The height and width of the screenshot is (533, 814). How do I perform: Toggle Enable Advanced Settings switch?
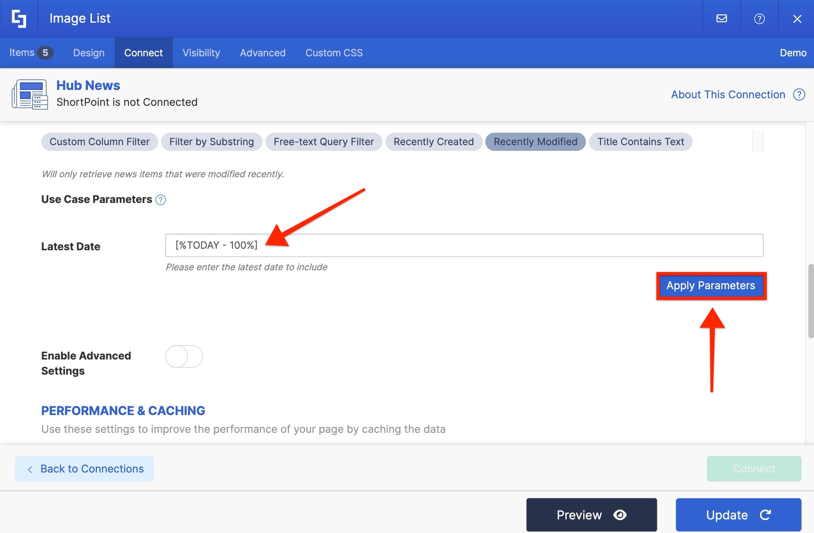pyautogui.click(x=184, y=356)
